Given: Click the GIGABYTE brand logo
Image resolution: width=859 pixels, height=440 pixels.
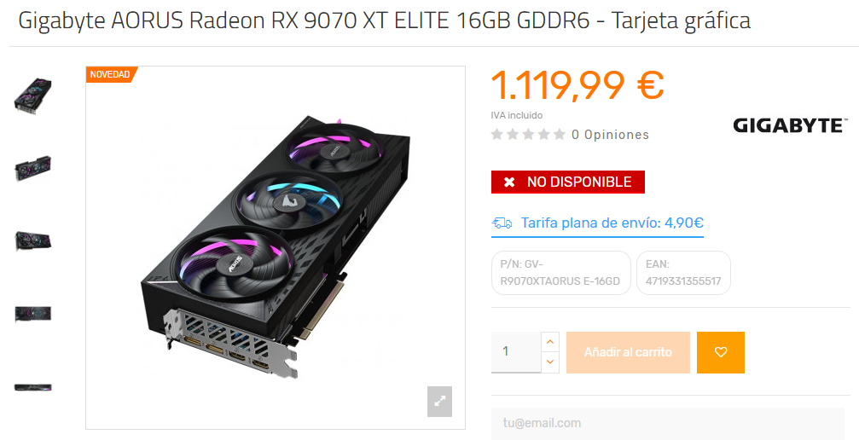Looking at the screenshot, I should (790, 125).
